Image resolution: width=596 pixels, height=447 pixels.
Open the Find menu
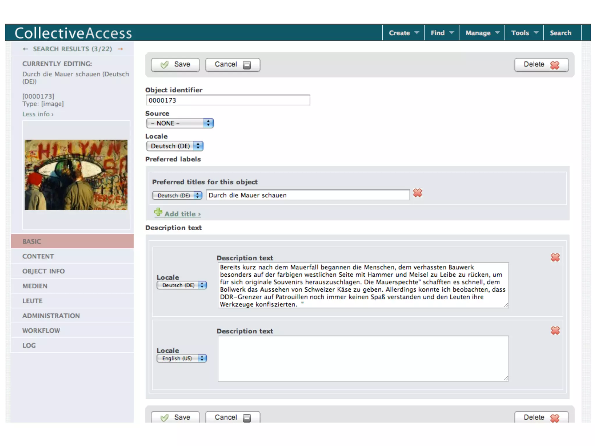point(442,33)
